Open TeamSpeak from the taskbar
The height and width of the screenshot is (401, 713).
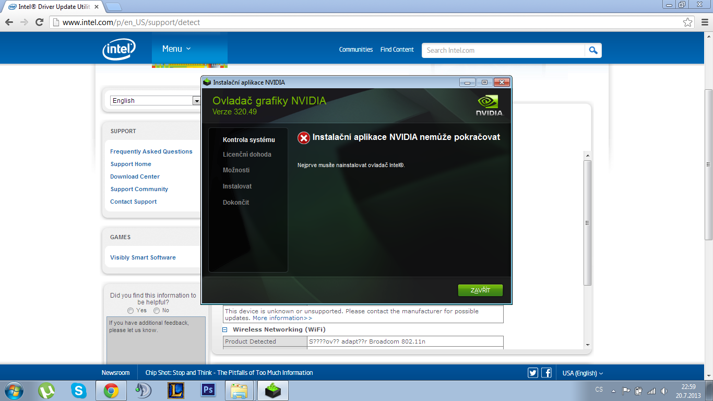tap(144, 391)
